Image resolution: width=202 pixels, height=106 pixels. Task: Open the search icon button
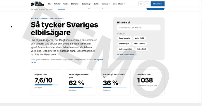pos(147,4)
